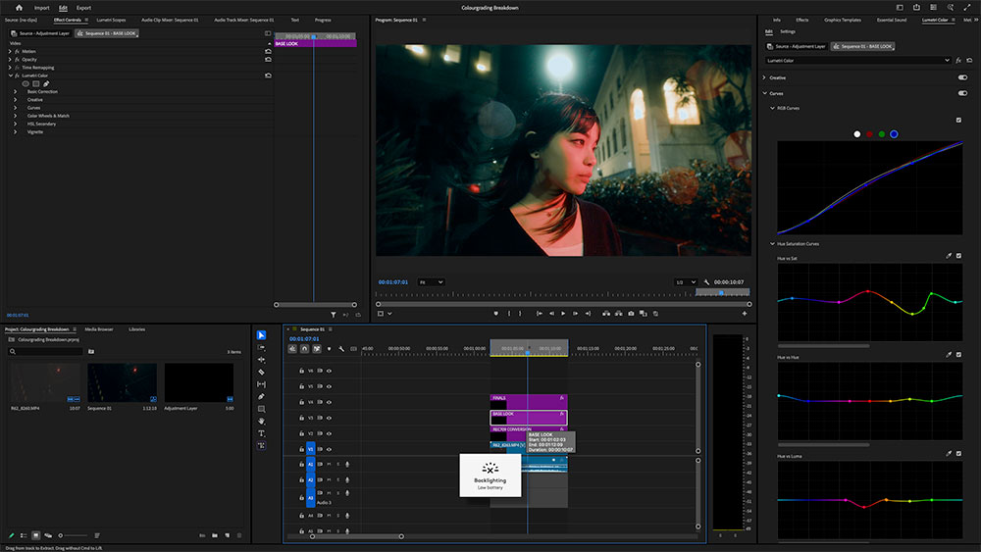Viewport: 981px width, 552px height.
Task: Open the Audio Track Mixer tab
Action: tap(244, 20)
